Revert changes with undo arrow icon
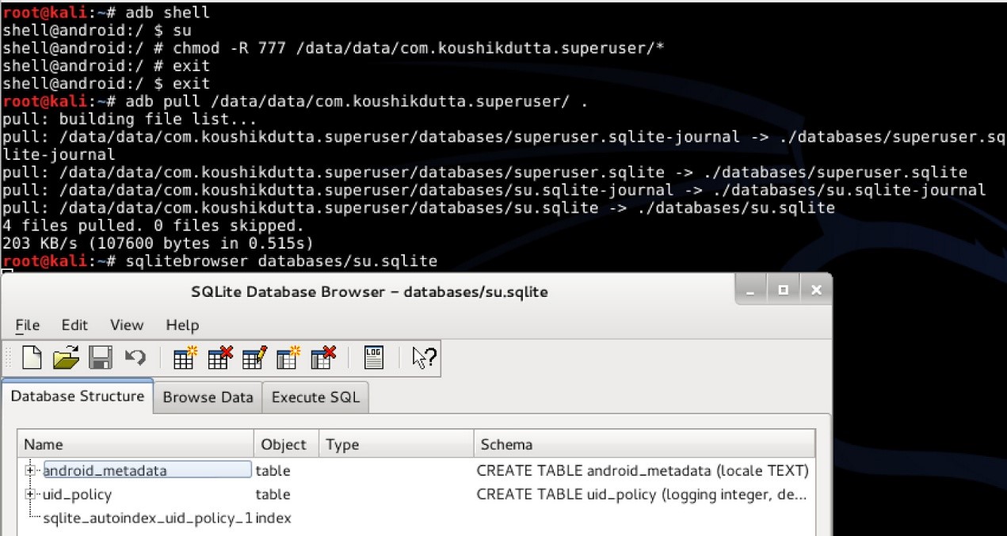This screenshot has height=536, width=1007. click(135, 358)
